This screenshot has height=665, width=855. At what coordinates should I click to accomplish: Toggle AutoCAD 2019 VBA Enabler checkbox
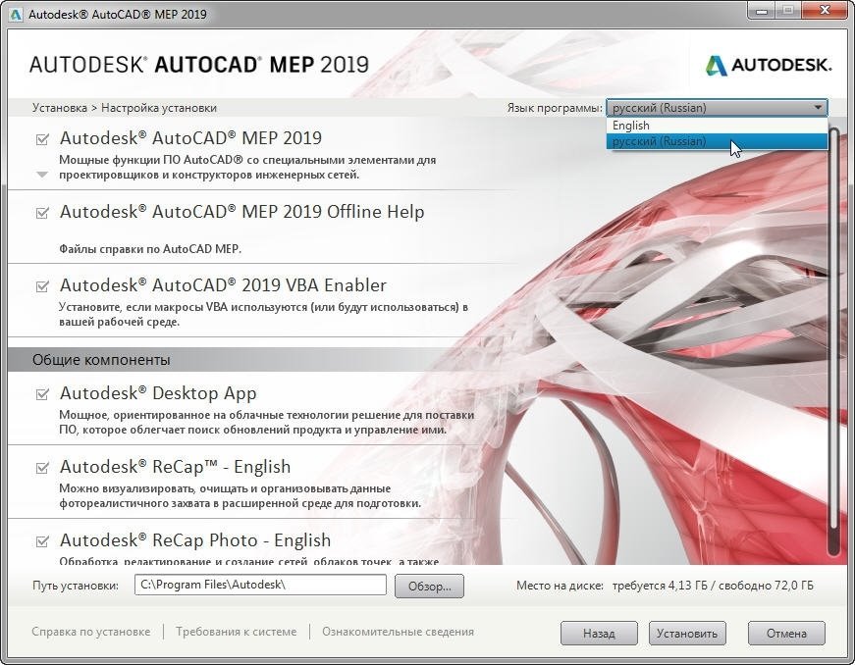tap(42, 286)
